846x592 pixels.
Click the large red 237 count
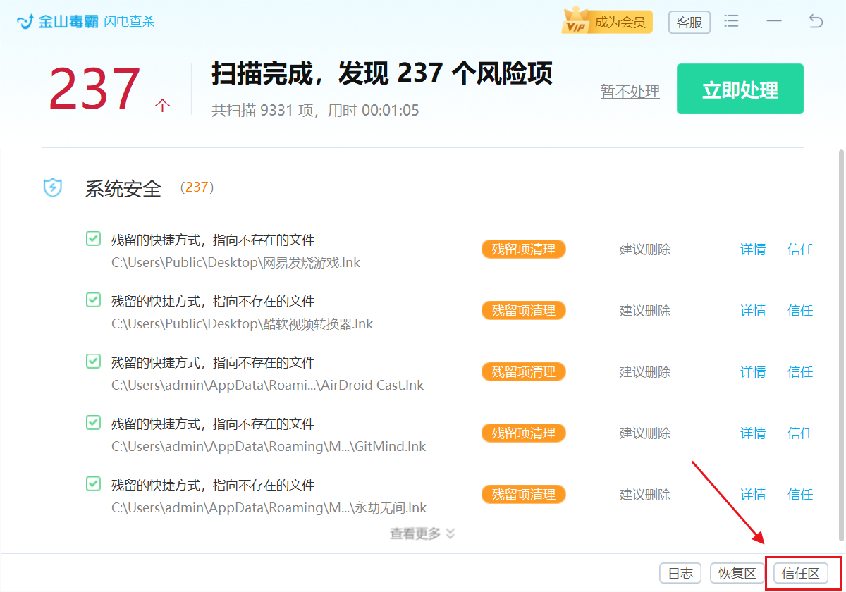coord(95,90)
